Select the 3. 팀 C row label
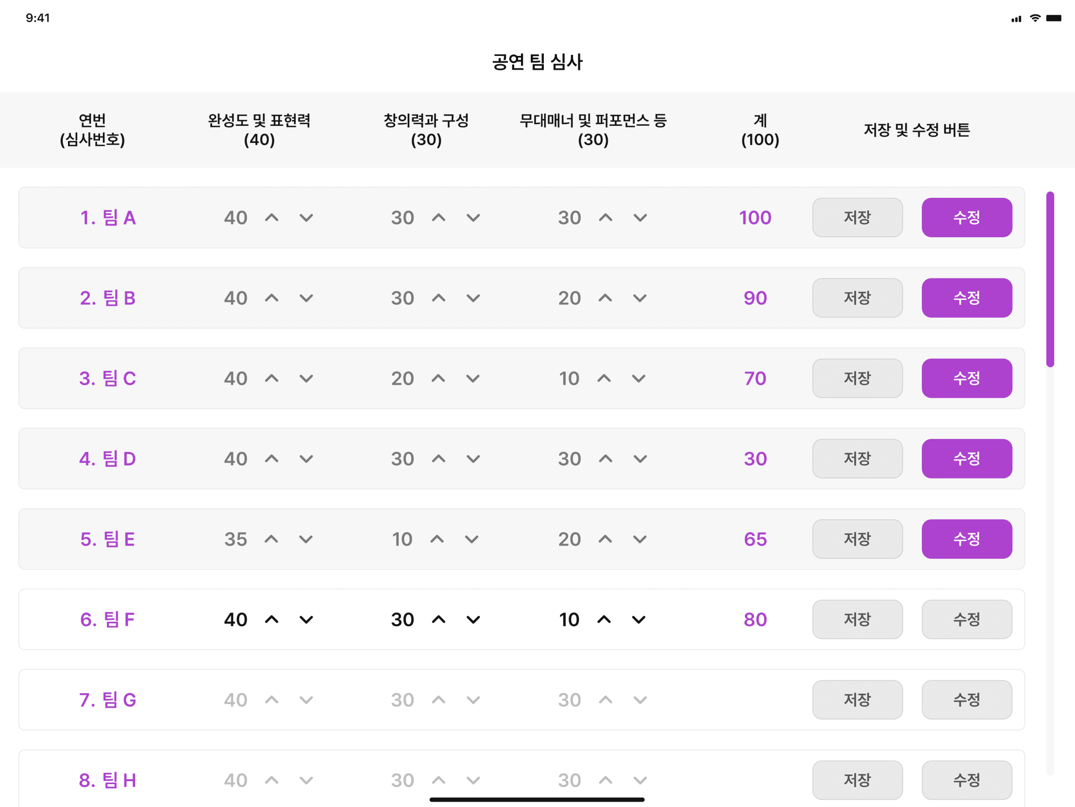The width and height of the screenshot is (1075, 807). click(x=107, y=378)
